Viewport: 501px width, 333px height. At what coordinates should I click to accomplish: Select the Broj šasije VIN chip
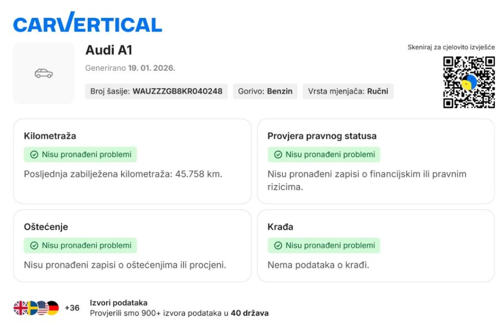tap(156, 91)
